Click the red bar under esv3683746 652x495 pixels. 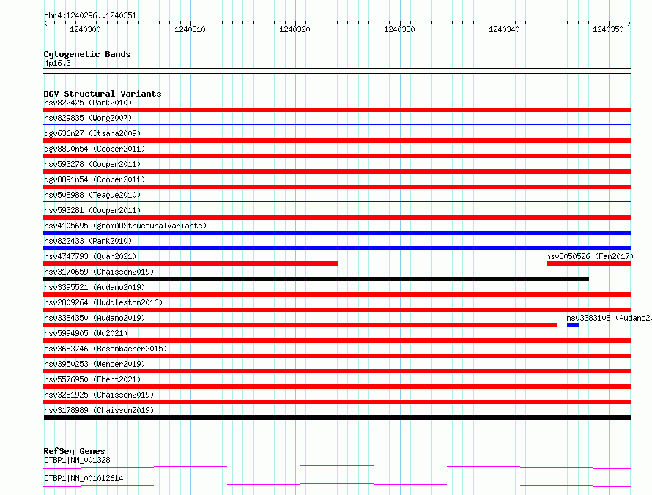[337, 356]
